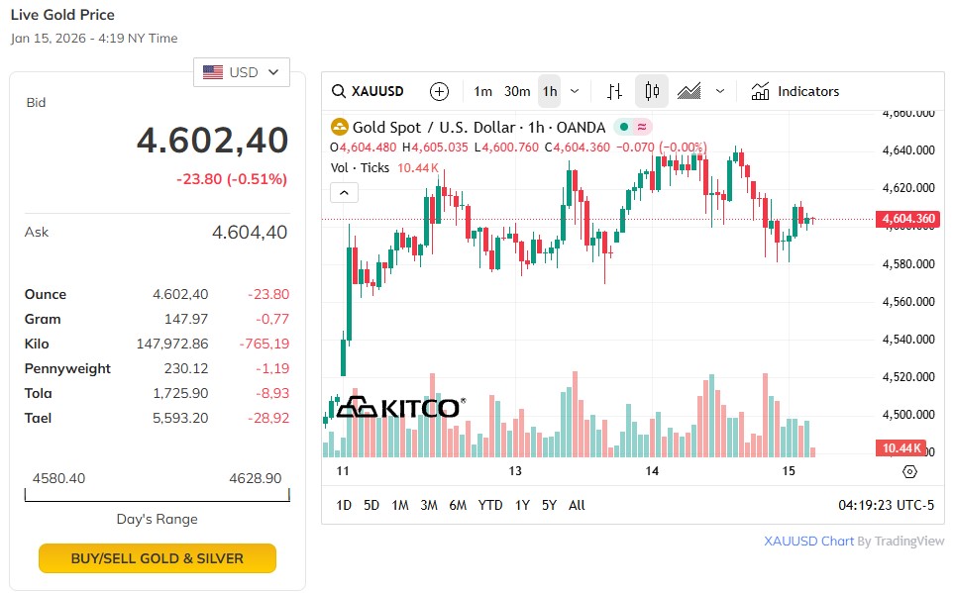This screenshot has width=954, height=593.
Task: Click the Kitco logo on chart
Action: pyautogui.click(x=396, y=407)
